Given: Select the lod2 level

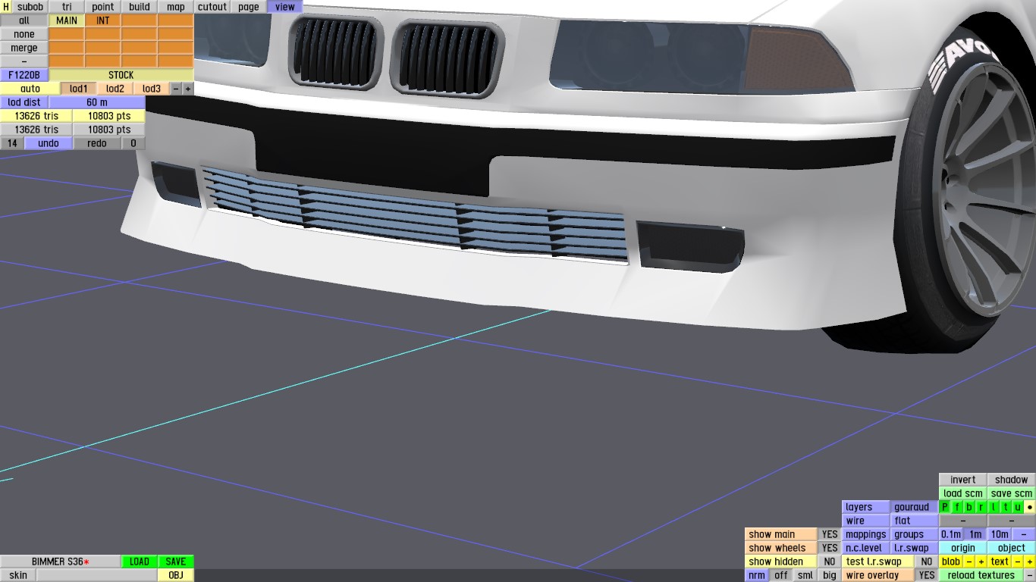Looking at the screenshot, I should [115, 89].
